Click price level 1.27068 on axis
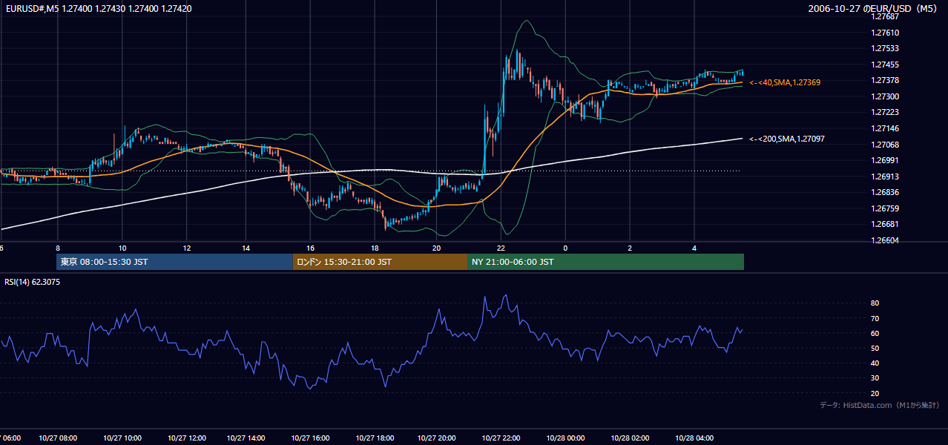Screen dimensions: 948x445 885,145
